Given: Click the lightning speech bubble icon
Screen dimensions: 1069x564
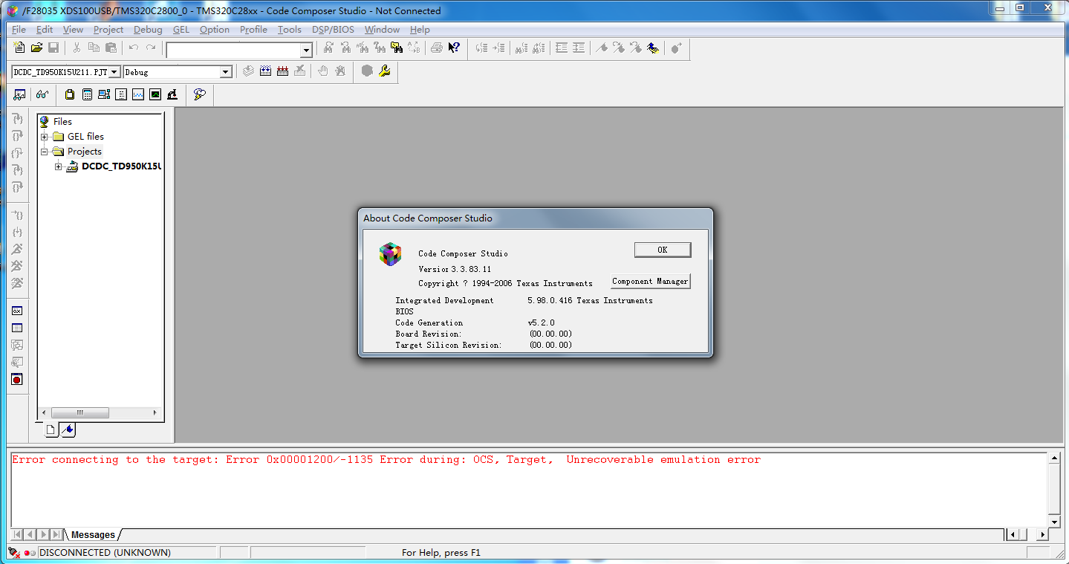Looking at the screenshot, I should pos(199,94).
